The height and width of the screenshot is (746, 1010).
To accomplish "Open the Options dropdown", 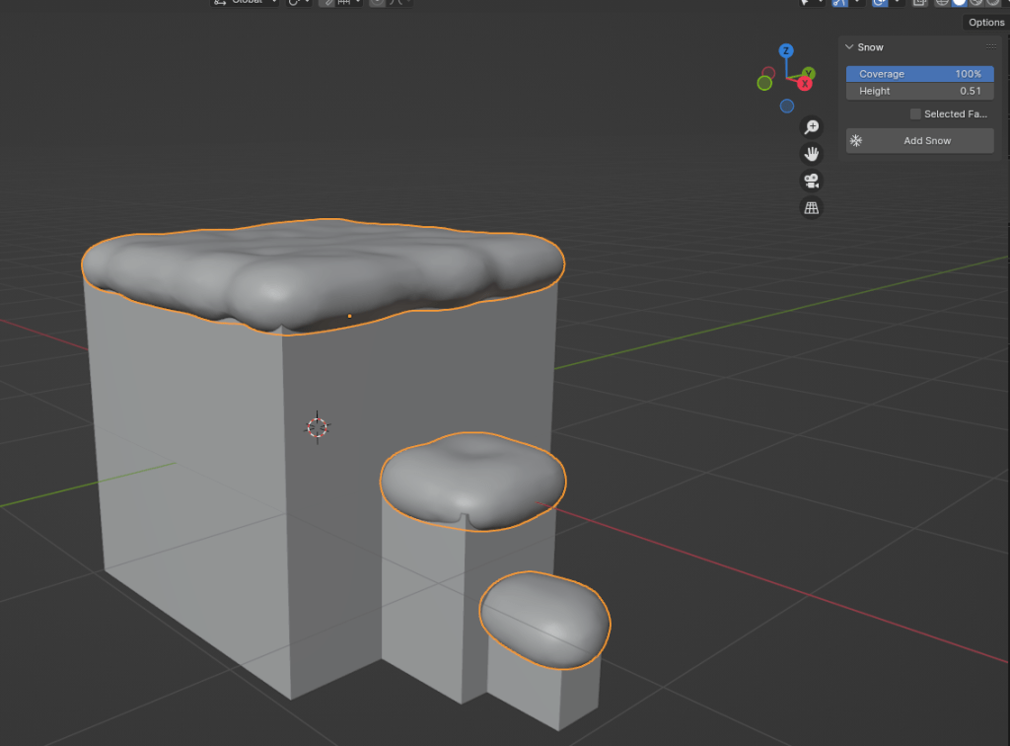I will click(x=985, y=23).
